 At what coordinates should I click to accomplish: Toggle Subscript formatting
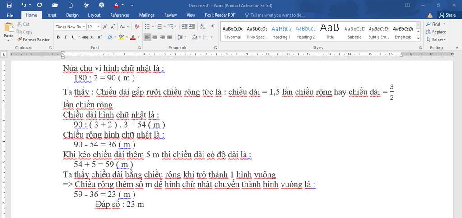[x=92, y=37]
